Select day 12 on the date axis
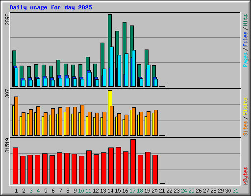 click(96, 191)
